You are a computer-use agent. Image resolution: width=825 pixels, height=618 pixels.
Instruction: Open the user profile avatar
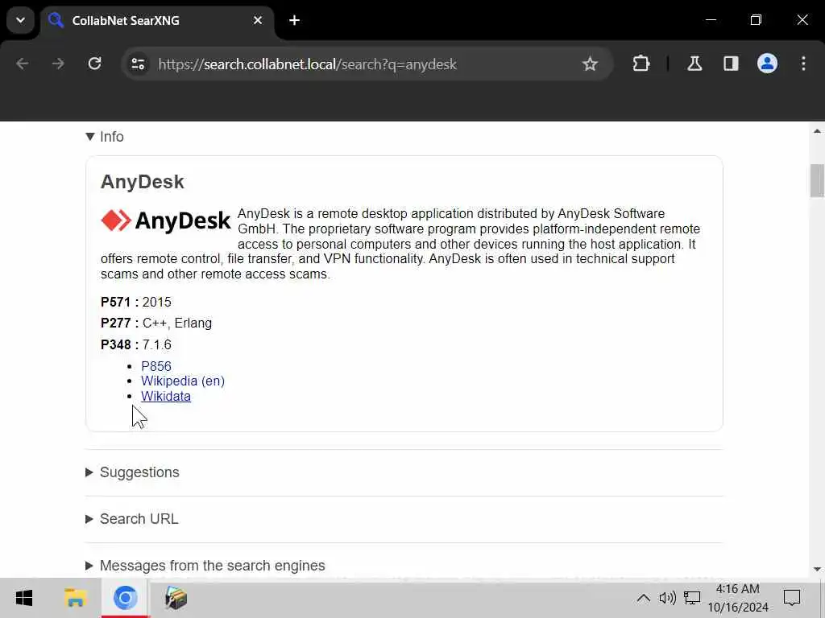coord(767,64)
